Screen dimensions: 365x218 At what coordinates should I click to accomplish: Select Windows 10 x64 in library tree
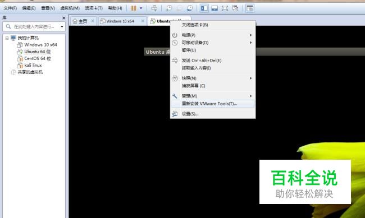point(40,45)
